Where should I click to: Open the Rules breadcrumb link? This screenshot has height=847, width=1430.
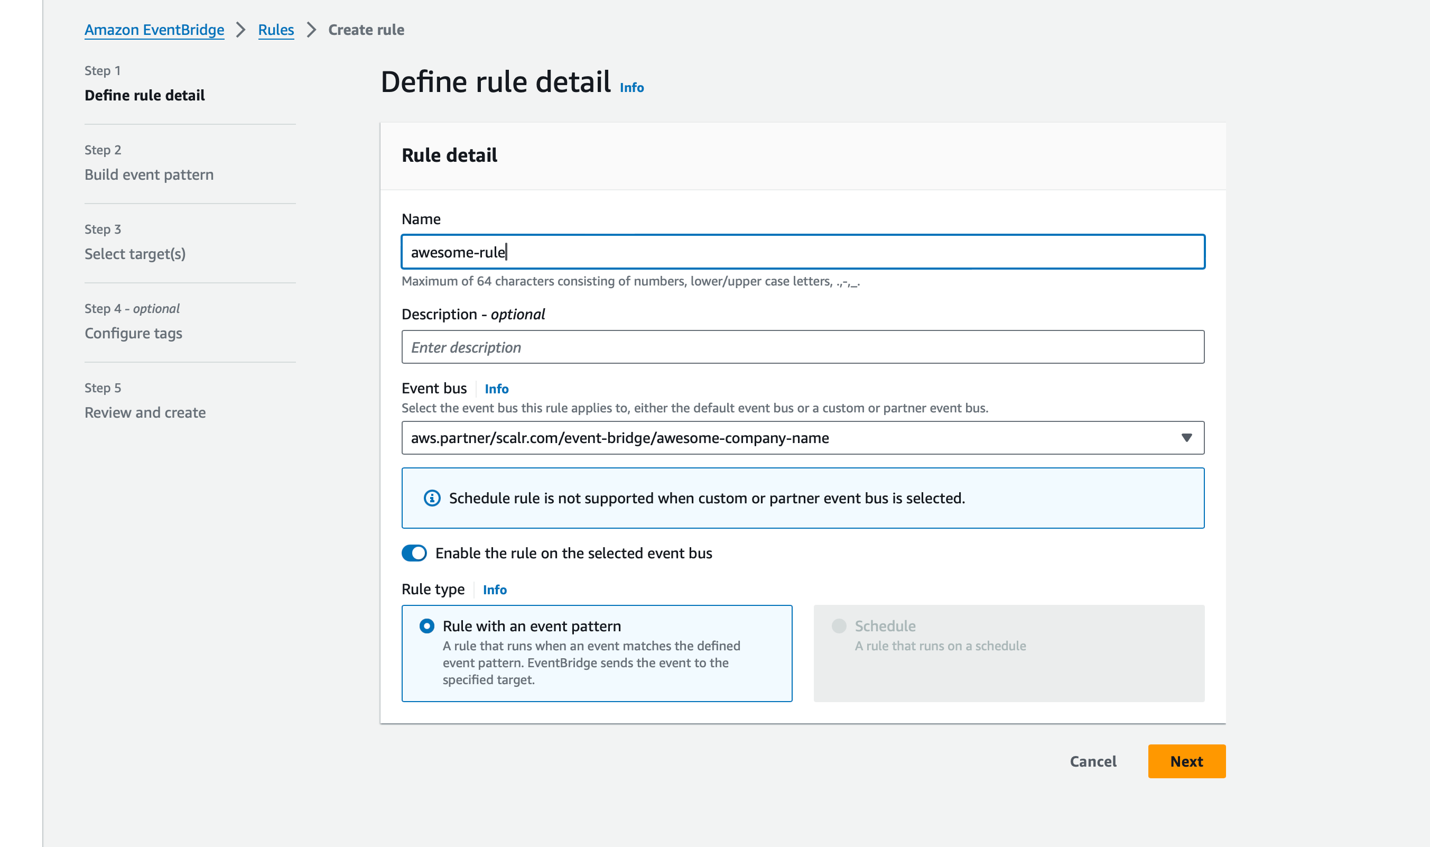click(276, 30)
